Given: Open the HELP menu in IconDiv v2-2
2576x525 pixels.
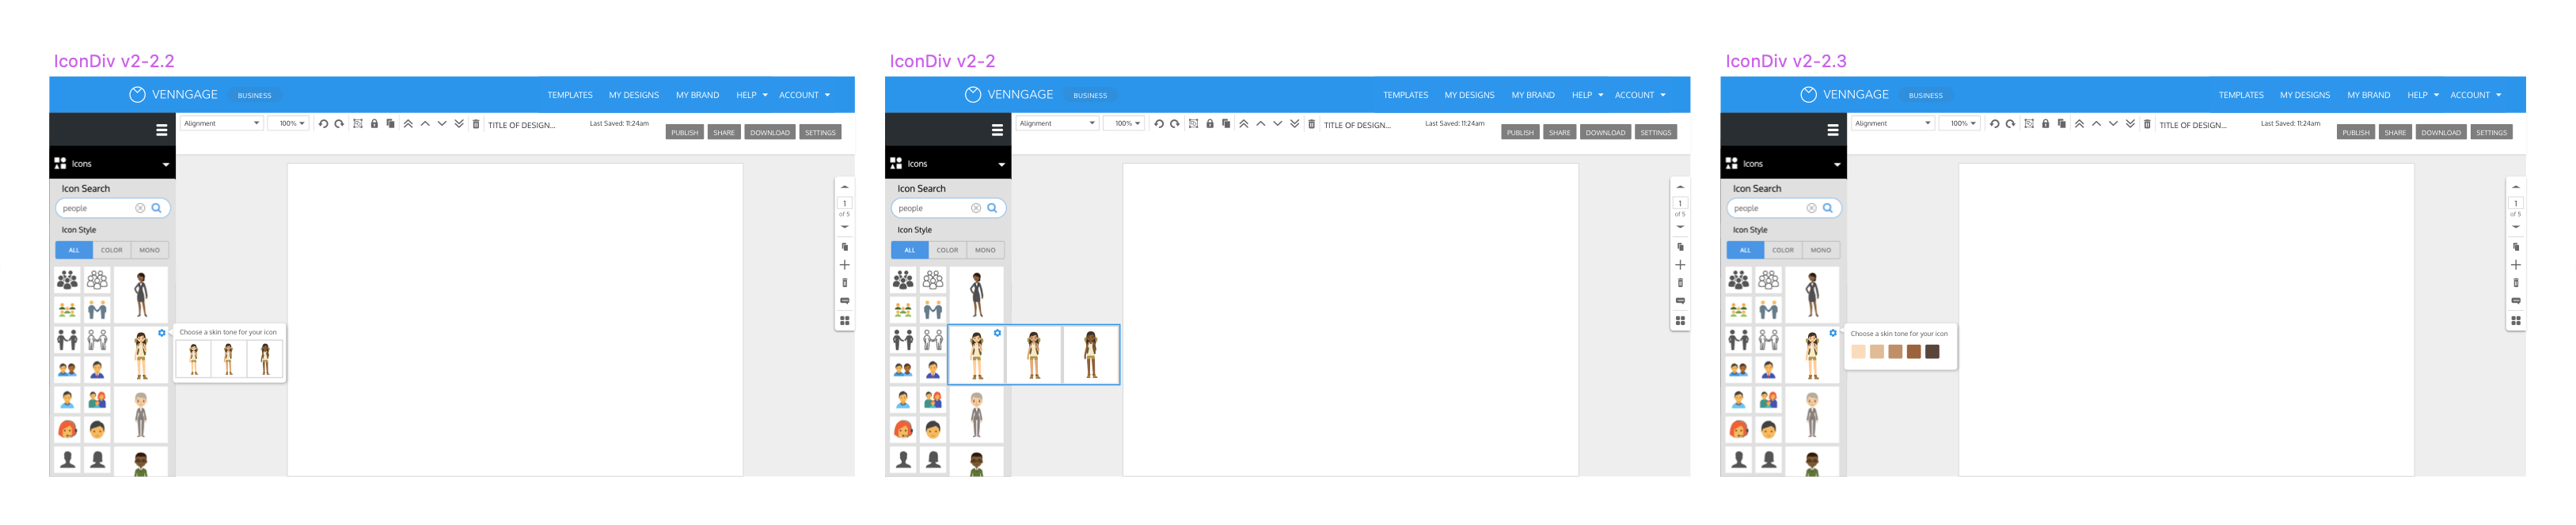Looking at the screenshot, I should coord(1587,95).
